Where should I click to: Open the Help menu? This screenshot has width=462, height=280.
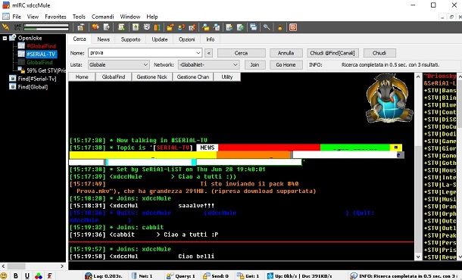click(152, 17)
